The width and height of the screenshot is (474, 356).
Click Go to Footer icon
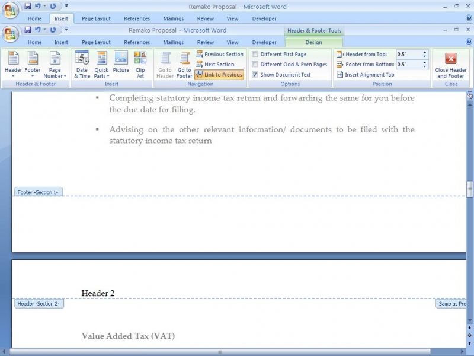coord(184,63)
